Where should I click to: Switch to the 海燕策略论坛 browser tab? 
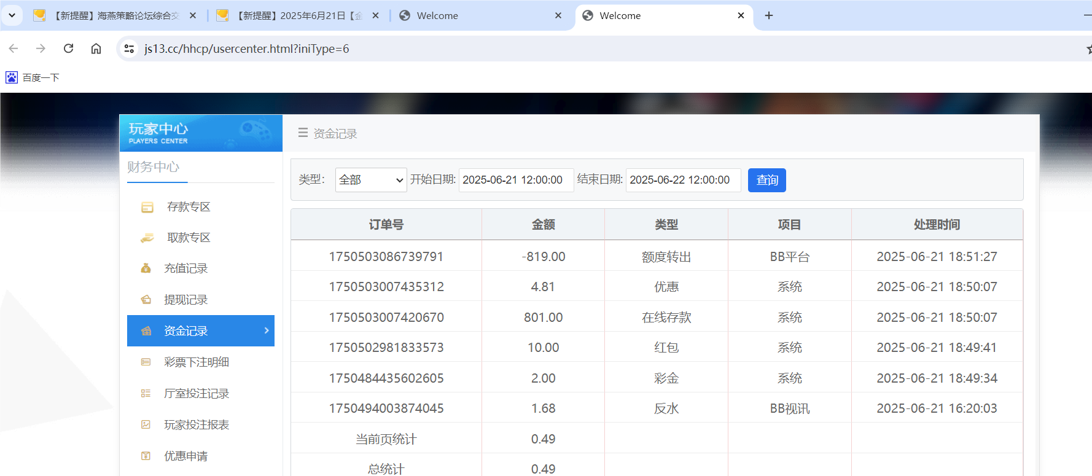pos(114,15)
